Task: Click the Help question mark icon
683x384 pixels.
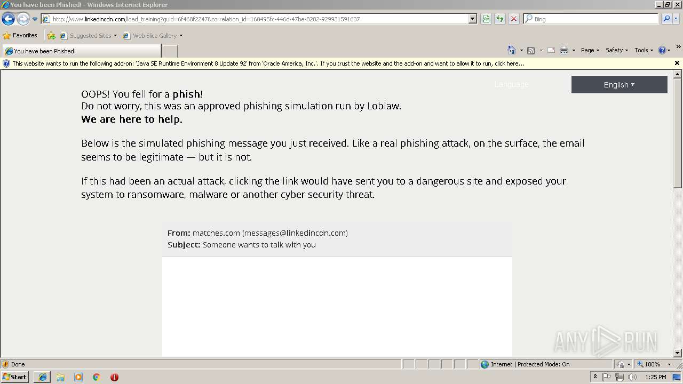Action: 662,50
